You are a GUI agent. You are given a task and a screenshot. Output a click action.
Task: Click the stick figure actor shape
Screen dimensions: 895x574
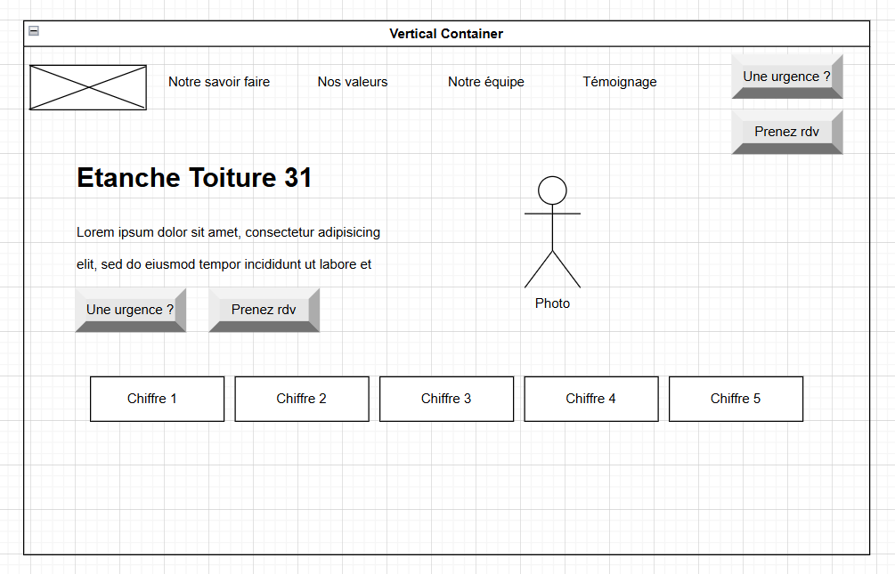pos(552,232)
